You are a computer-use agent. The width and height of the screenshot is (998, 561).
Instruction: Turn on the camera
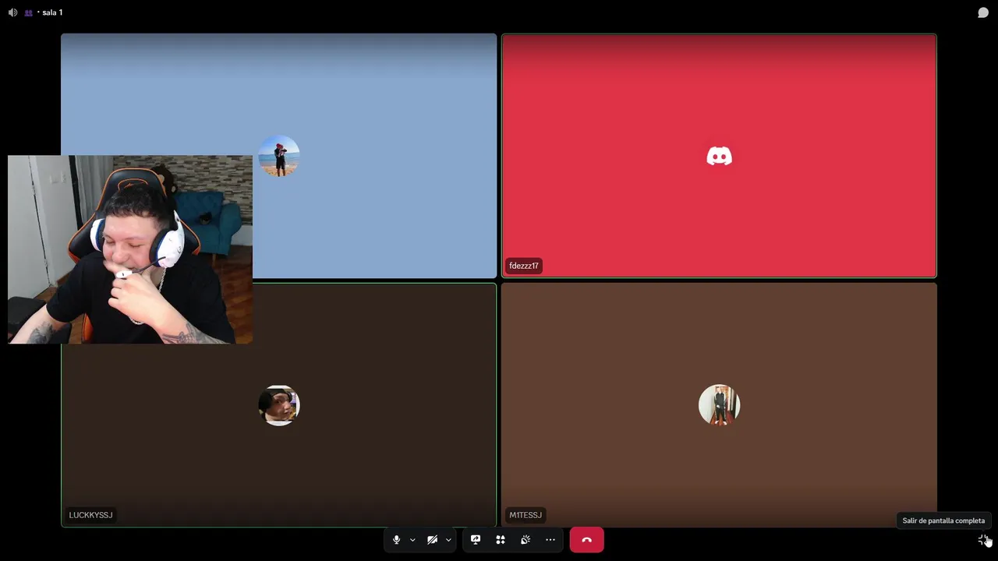(432, 539)
